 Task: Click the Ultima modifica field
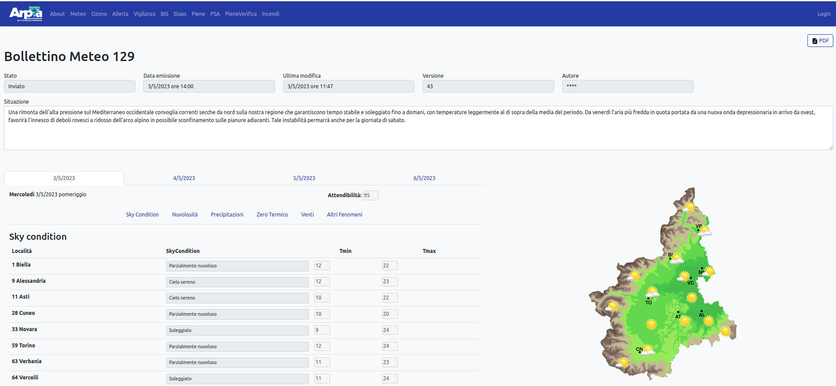[x=349, y=87]
